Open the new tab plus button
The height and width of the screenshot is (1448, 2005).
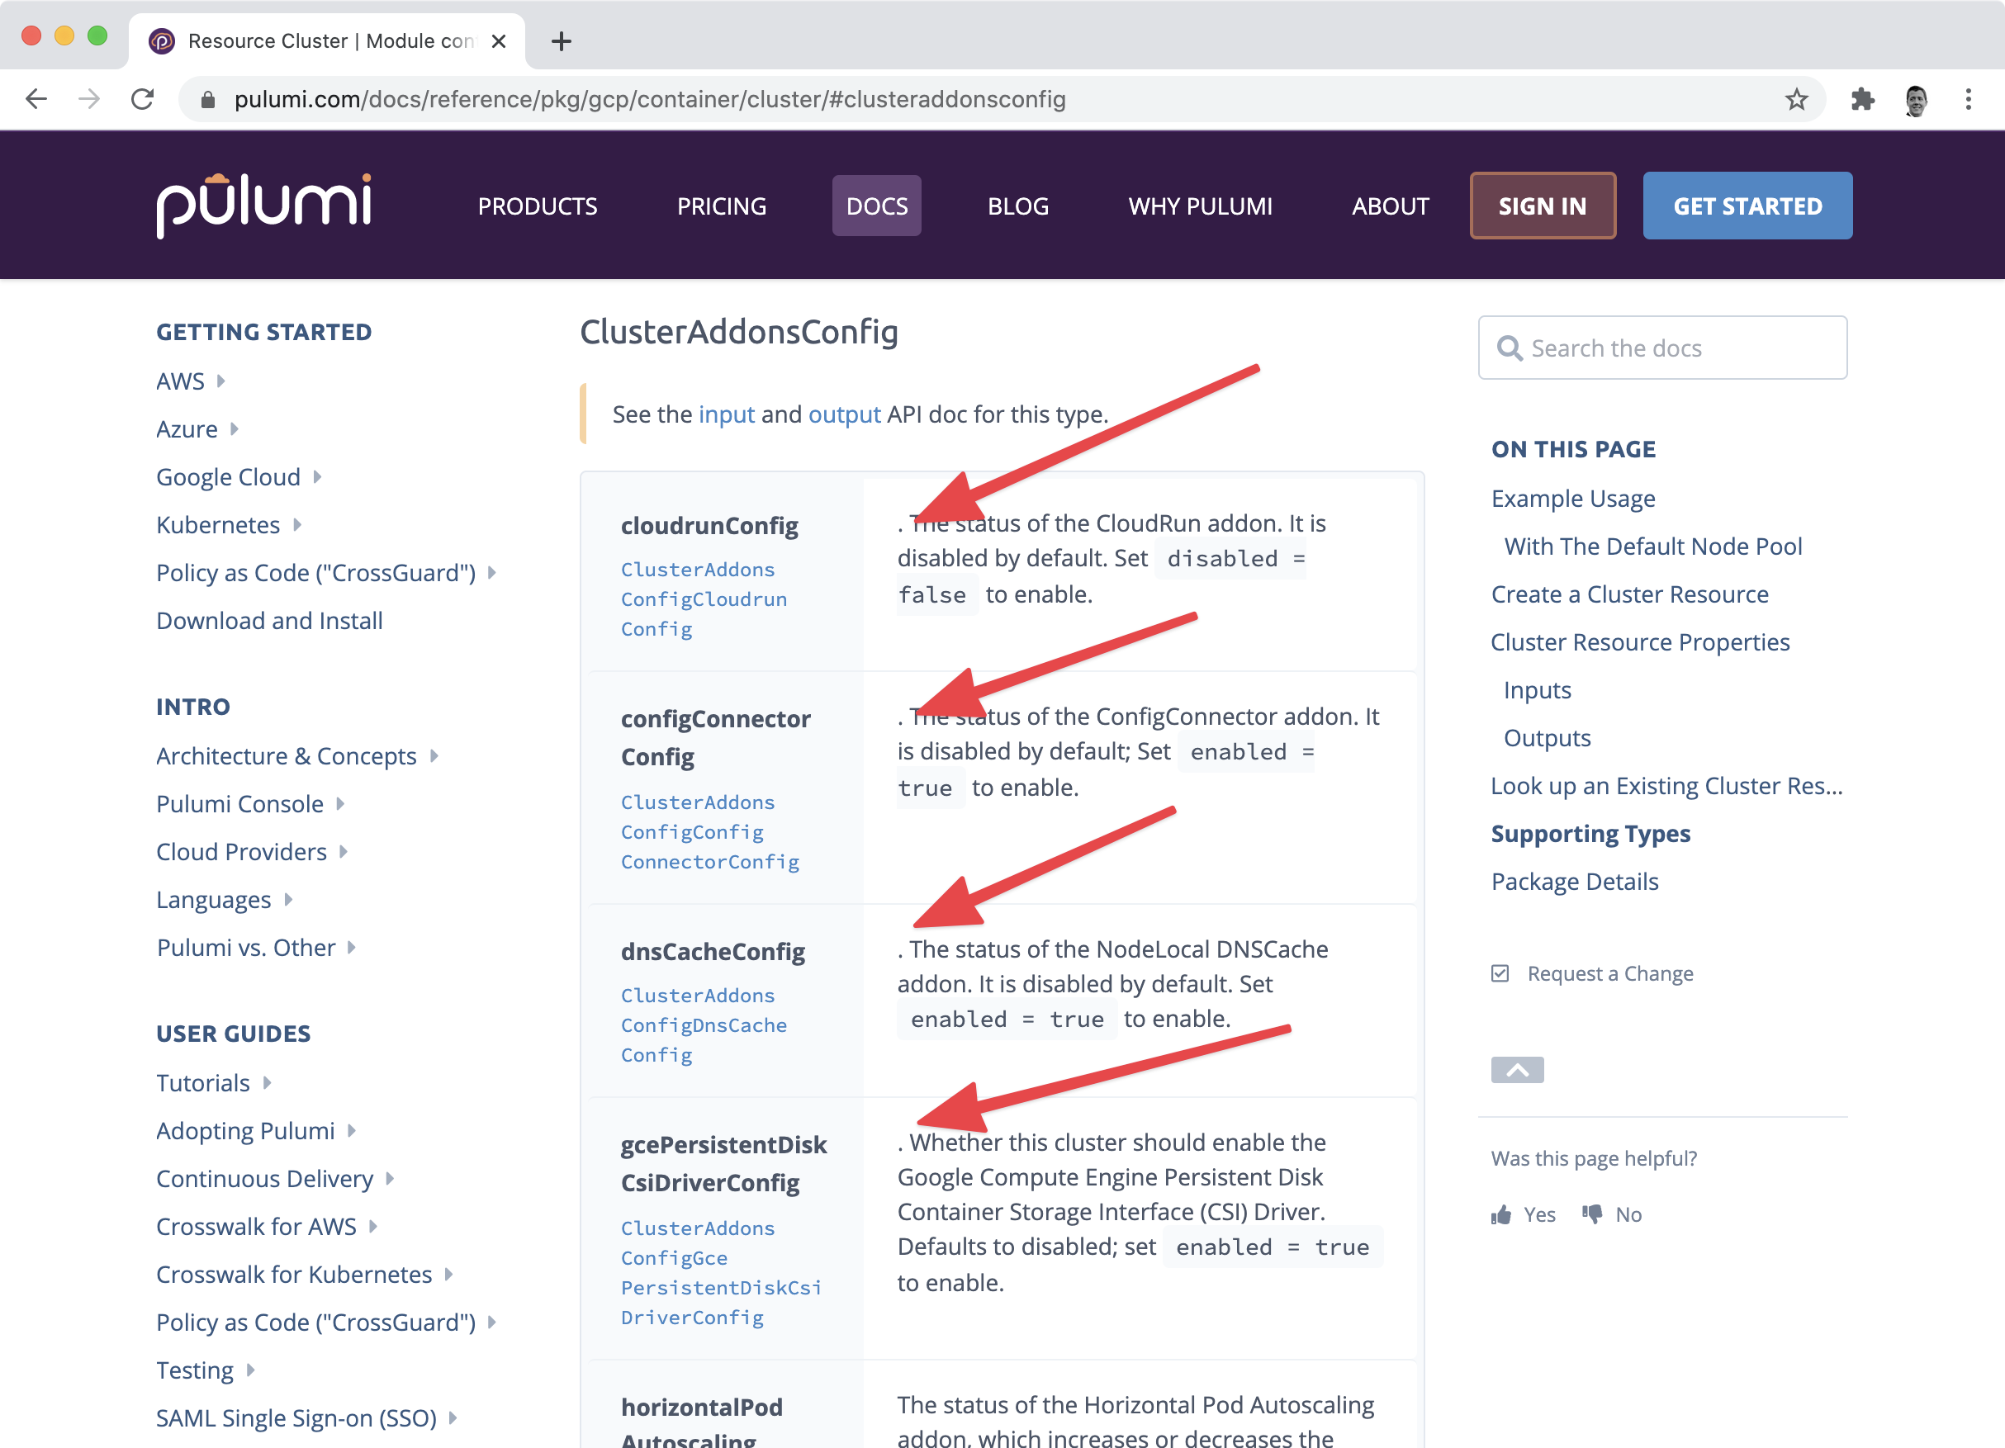click(561, 41)
